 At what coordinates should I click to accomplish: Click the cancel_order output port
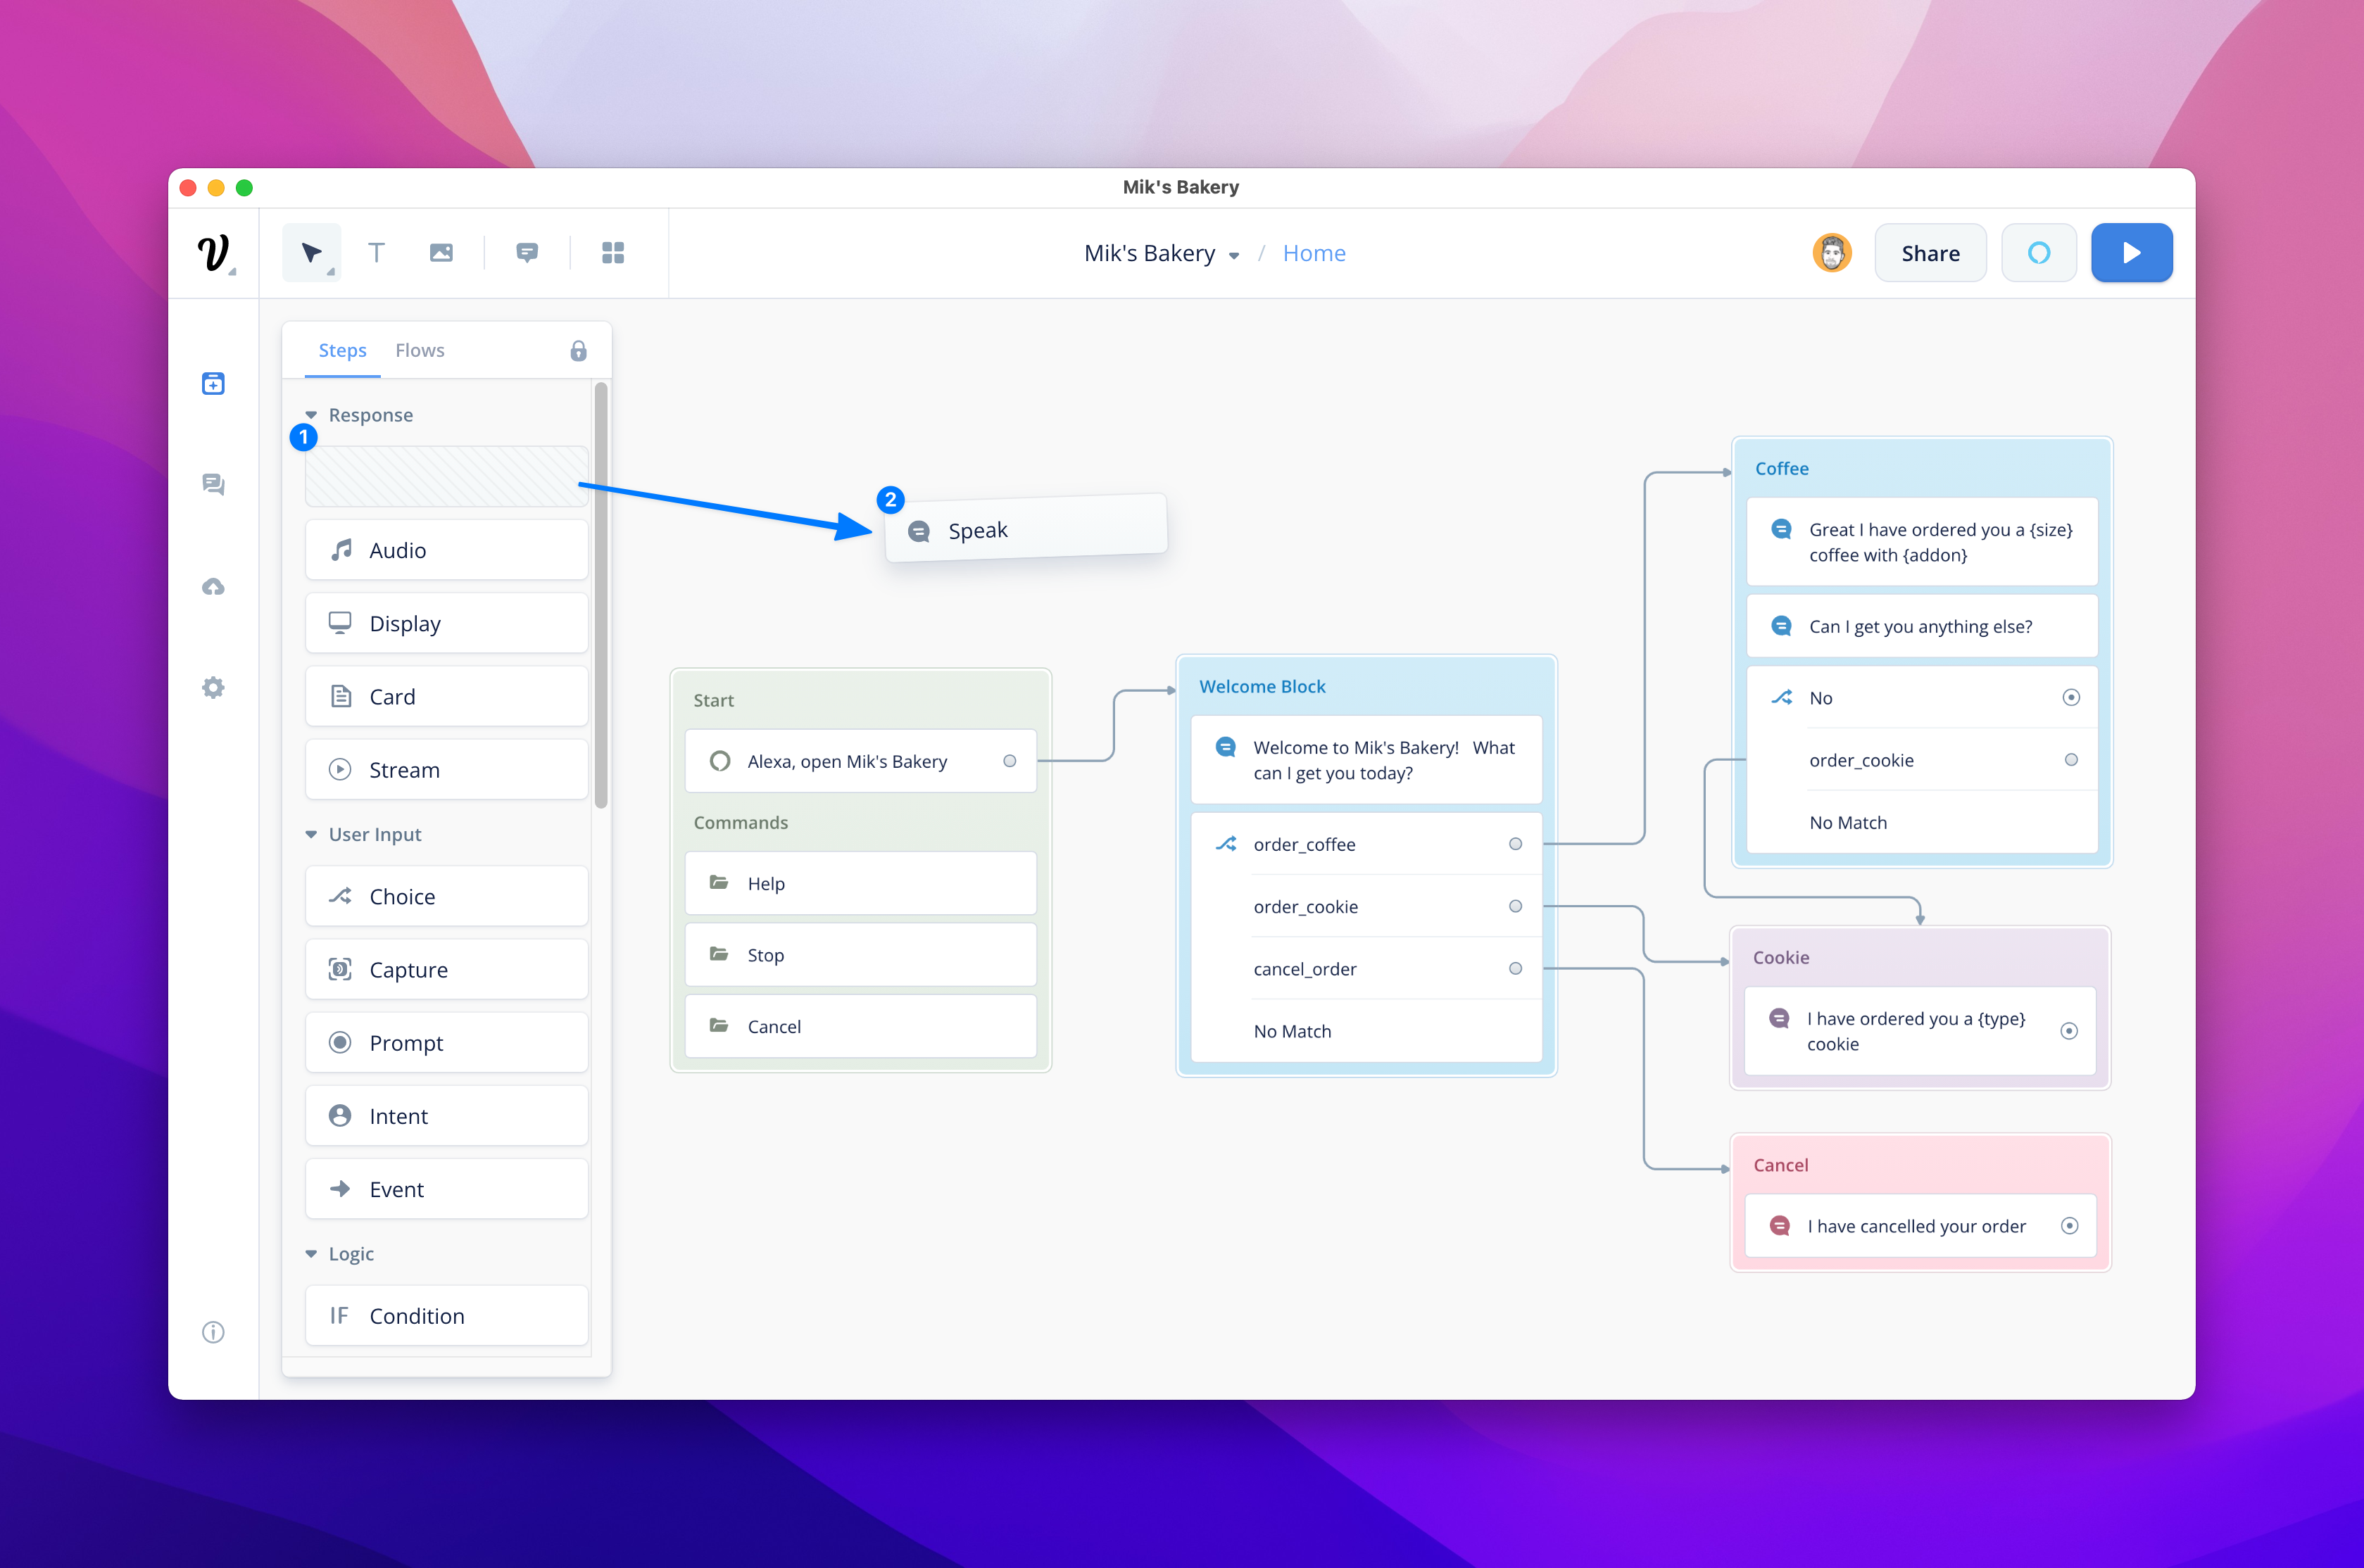pos(1515,968)
